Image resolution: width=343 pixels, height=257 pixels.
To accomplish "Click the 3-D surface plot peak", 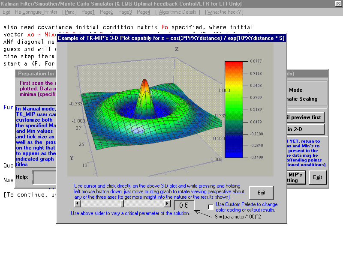I will click(x=144, y=81).
